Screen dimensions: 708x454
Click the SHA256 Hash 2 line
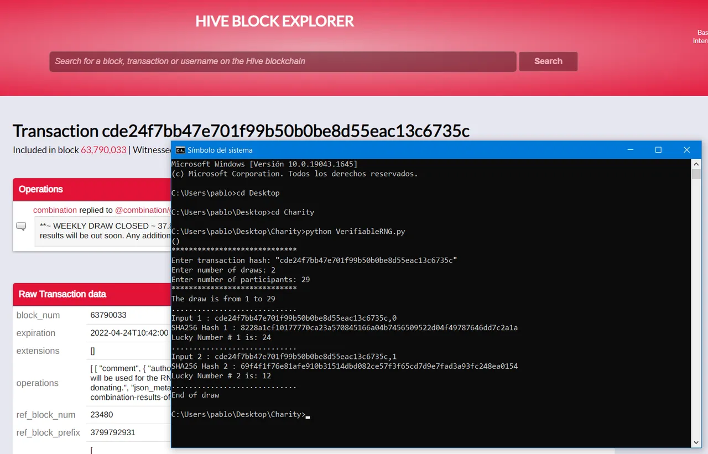click(x=345, y=366)
